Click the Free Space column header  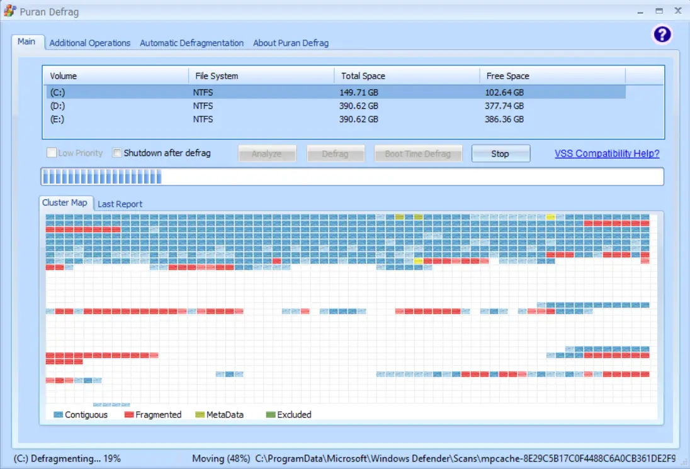point(552,75)
